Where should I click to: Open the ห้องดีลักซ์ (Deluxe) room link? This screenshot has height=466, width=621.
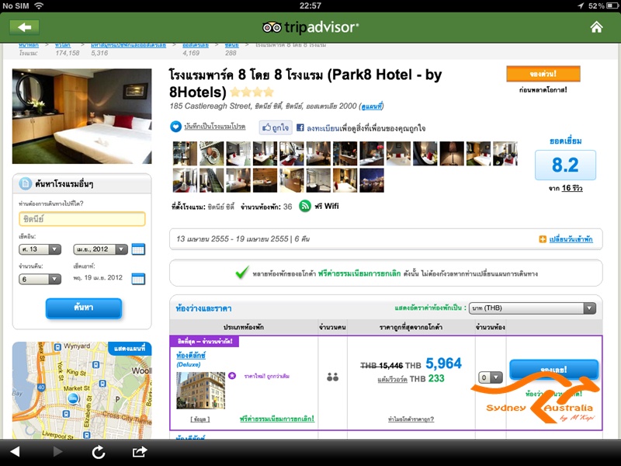191,355
